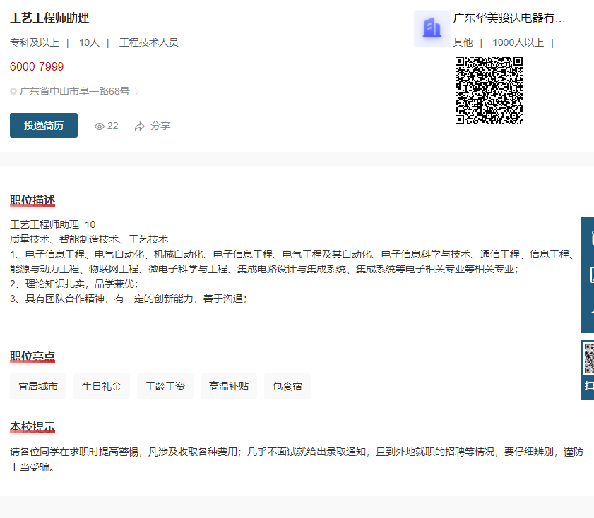Click the 职位描述 section heading
594x518 pixels.
tap(32, 200)
